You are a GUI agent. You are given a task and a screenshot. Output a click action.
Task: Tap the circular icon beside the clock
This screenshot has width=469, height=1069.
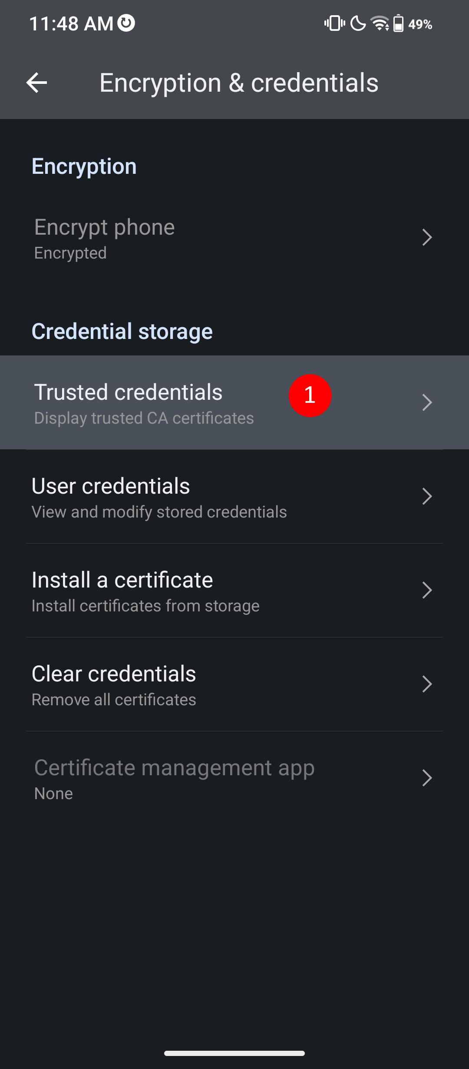pyautogui.click(x=126, y=23)
